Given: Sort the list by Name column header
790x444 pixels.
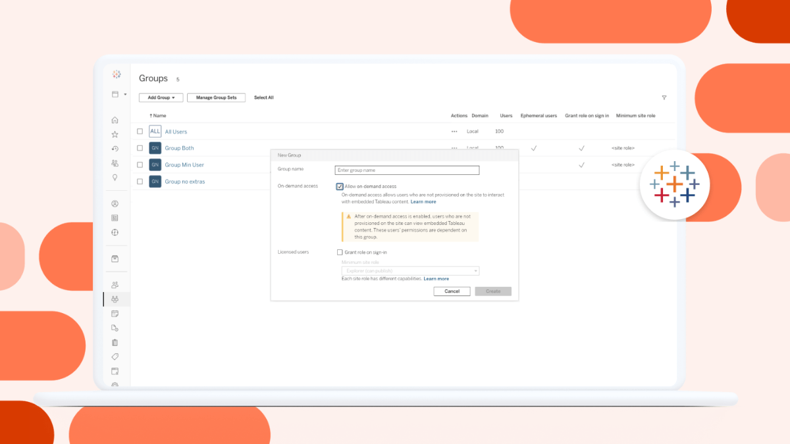Looking at the screenshot, I should pyautogui.click(x=158, y=116).
